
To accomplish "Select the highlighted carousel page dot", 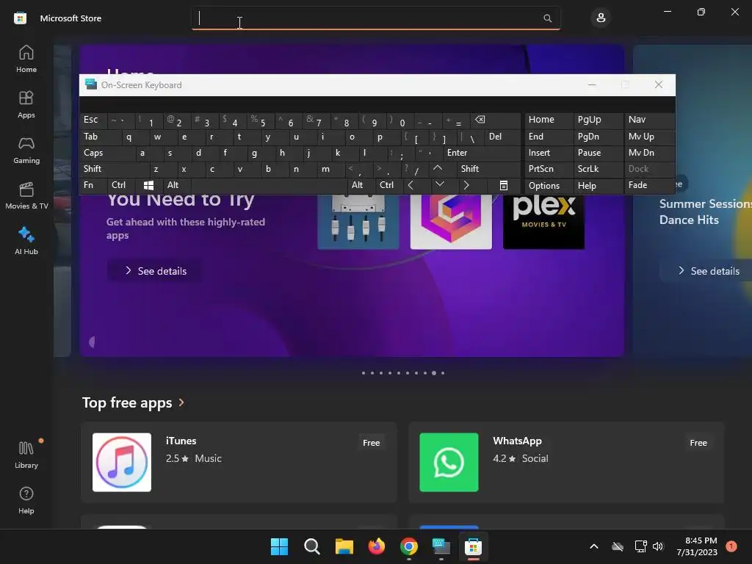I will (434, 373).
